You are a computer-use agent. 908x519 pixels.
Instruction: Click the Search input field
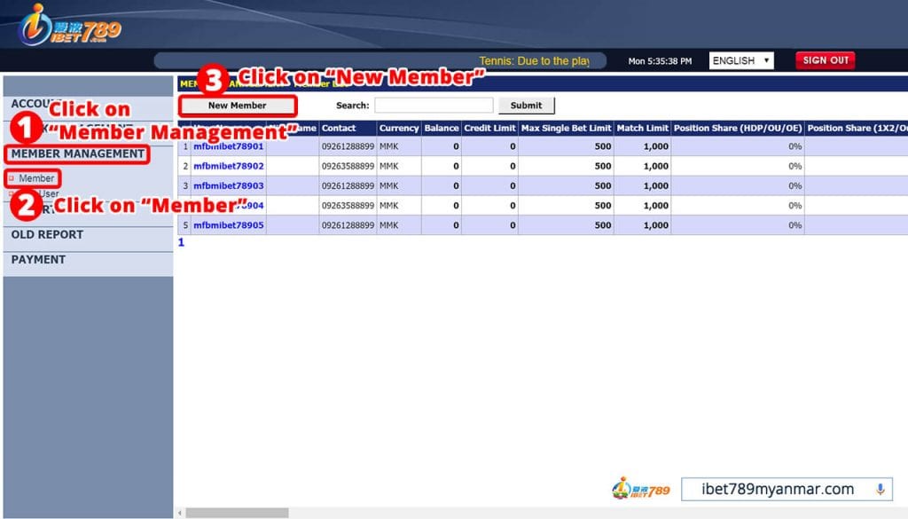pos(434,105)
